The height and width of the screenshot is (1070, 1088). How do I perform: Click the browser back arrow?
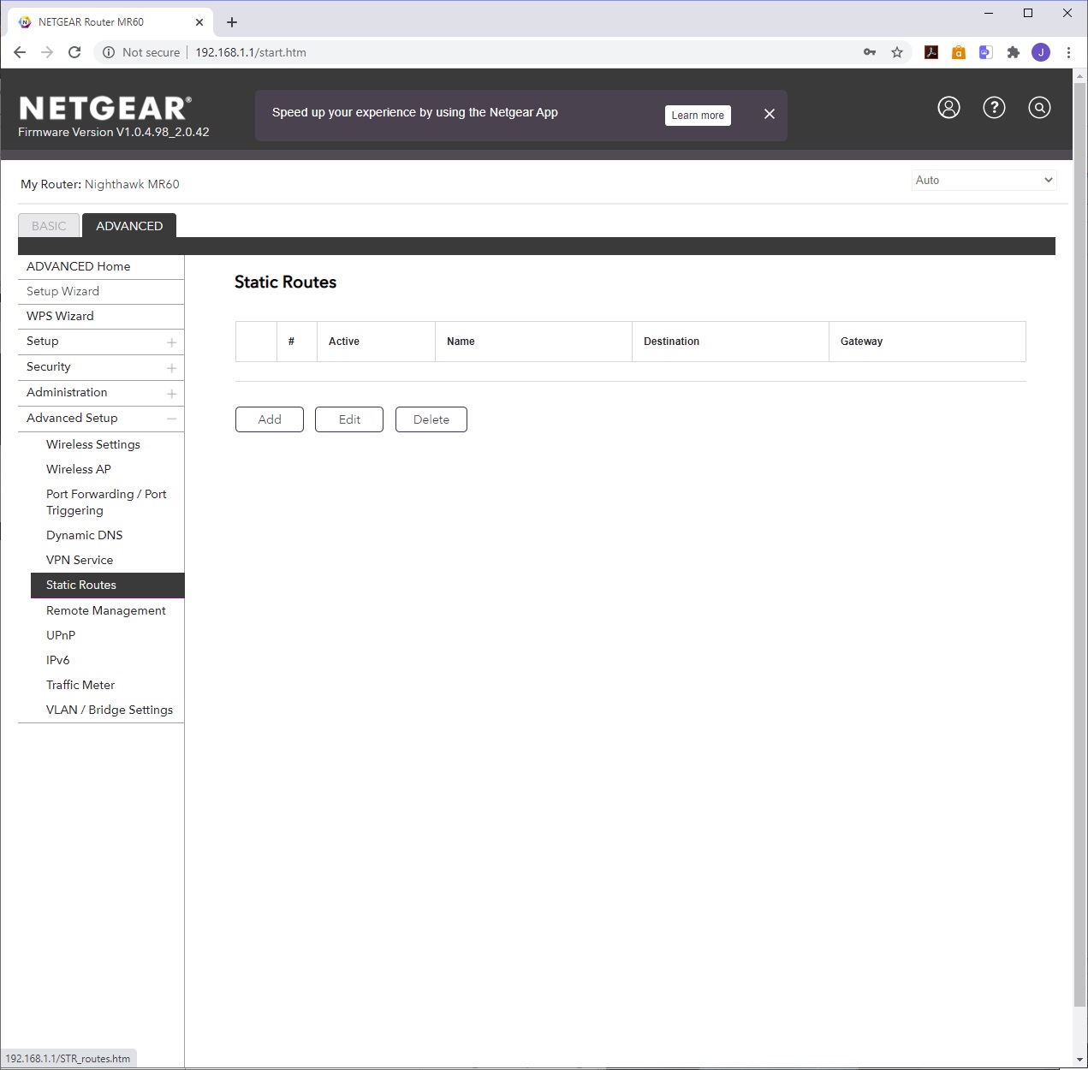click(x=20, y=52)
